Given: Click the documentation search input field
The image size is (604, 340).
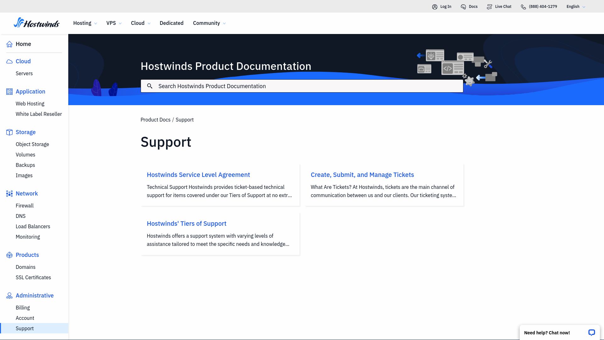Looking at the screenshot, I should 302,86.
